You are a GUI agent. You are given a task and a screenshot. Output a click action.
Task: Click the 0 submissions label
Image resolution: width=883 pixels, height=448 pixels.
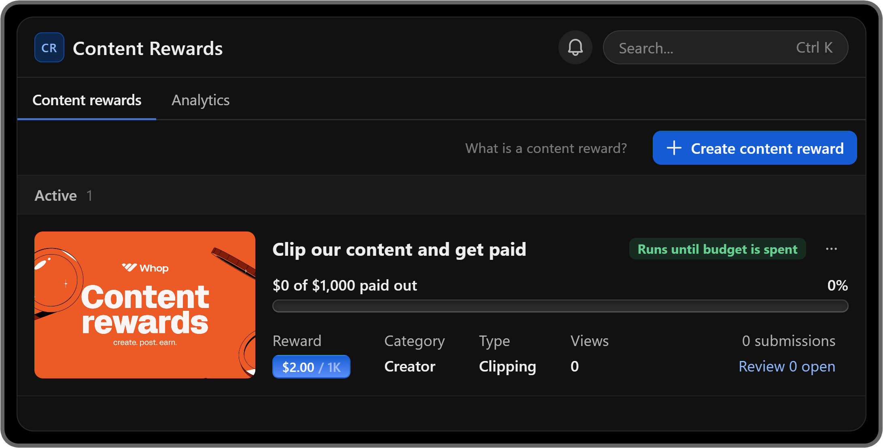788,341
